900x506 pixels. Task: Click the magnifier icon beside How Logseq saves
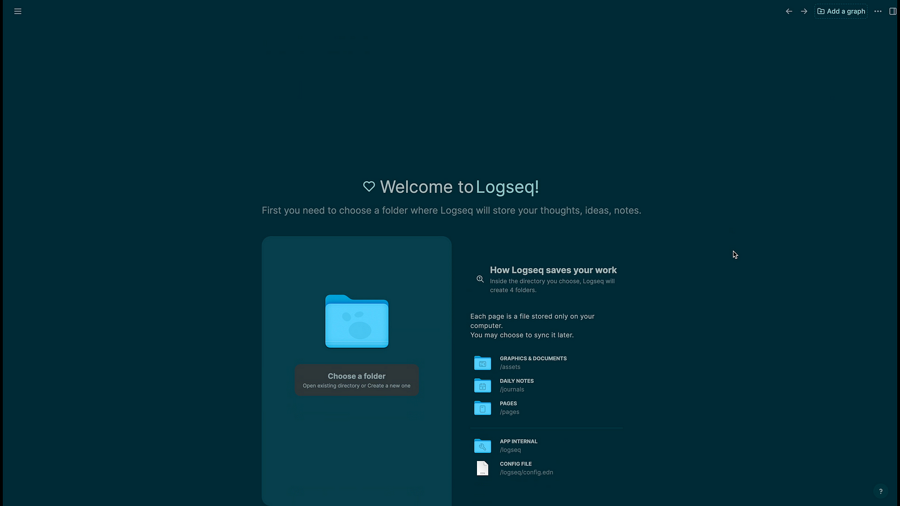point(480,279)
